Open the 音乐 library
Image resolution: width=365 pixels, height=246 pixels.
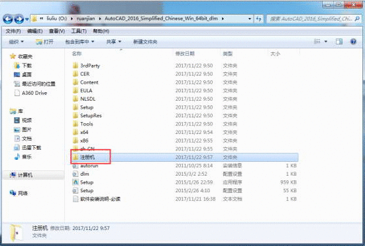pos(26,156)
